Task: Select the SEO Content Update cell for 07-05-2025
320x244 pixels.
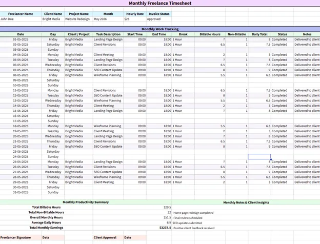Action: click(108, 70)
